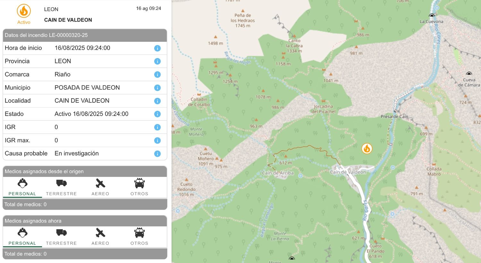View info for the Localidad row
The height and width of the screenshot is (263, 481).
click(x=157, y=101)
